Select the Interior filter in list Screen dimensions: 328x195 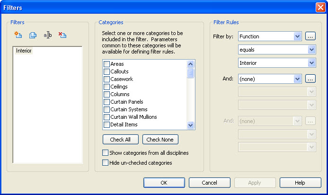coord(24,51)
